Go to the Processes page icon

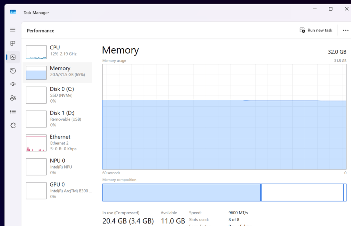pyautogui.click(x=13, y=43)
